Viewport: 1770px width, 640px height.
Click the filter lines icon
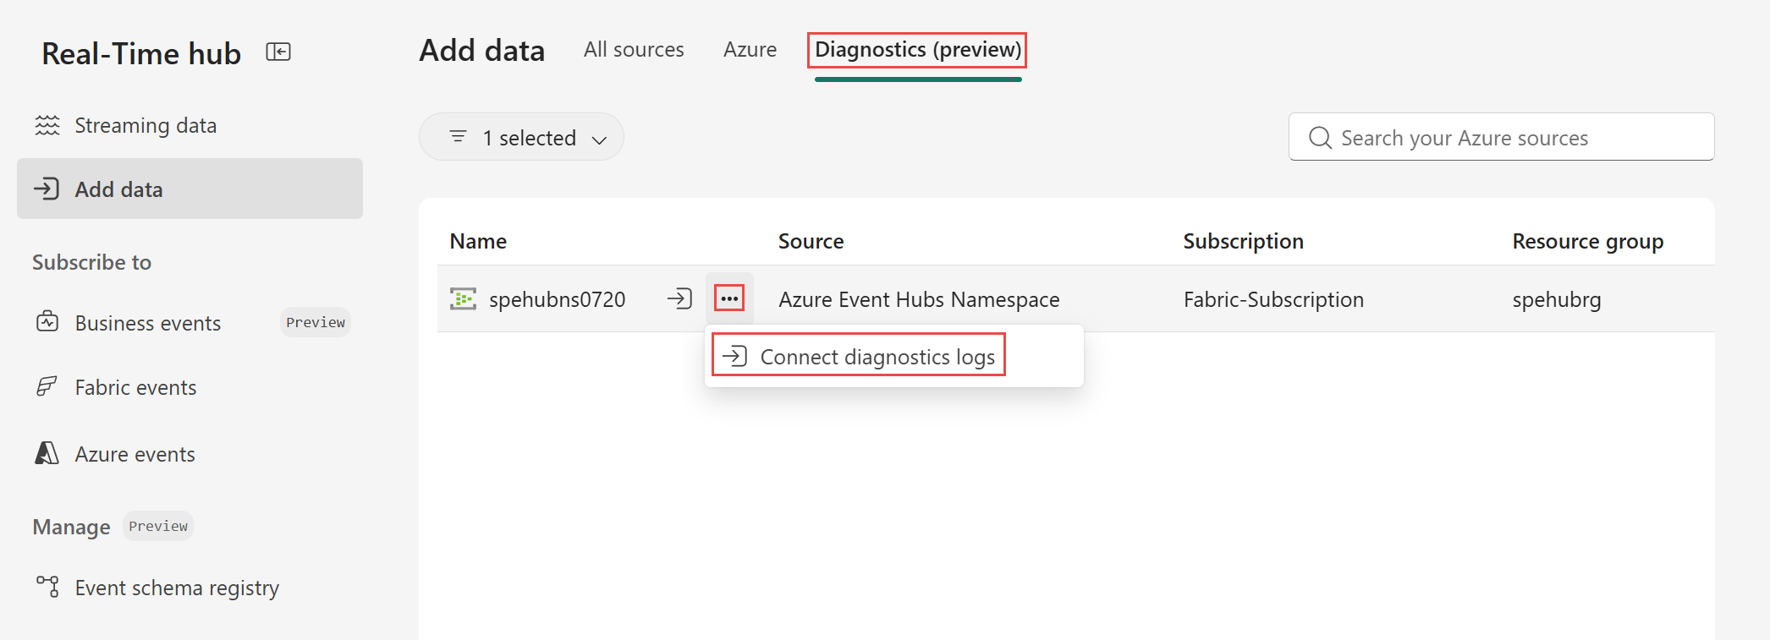(458, 136)
